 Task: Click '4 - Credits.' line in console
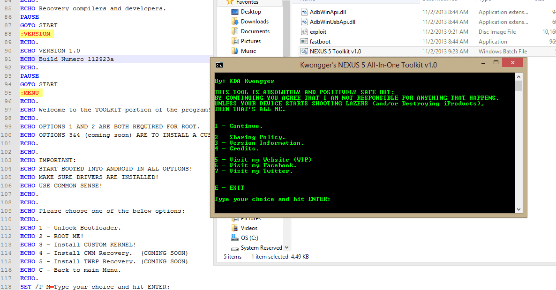click(237, 149)
